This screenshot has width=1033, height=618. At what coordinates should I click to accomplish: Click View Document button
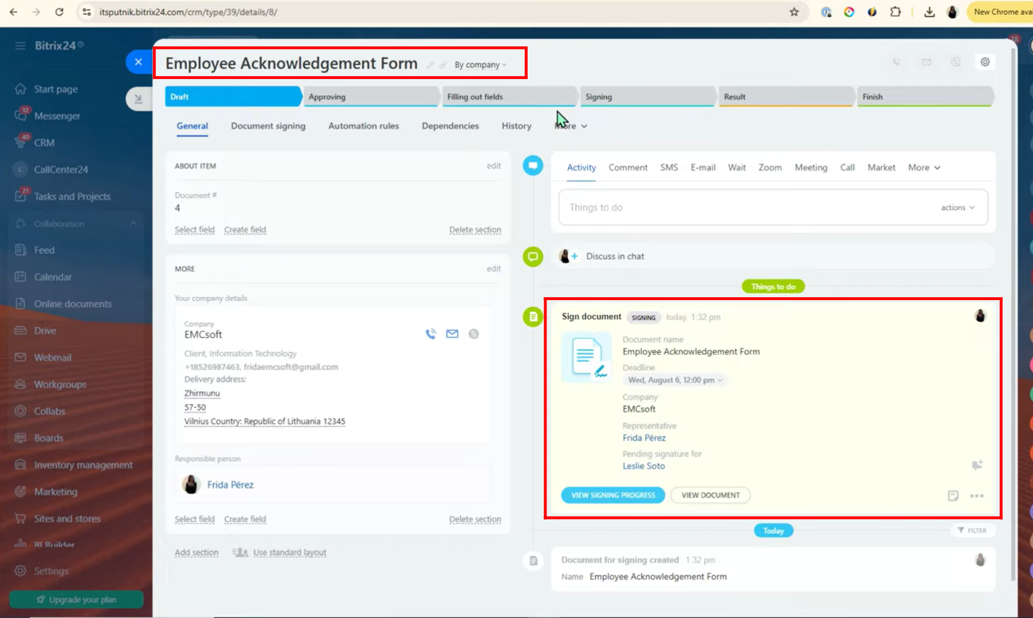click(710, 495)
